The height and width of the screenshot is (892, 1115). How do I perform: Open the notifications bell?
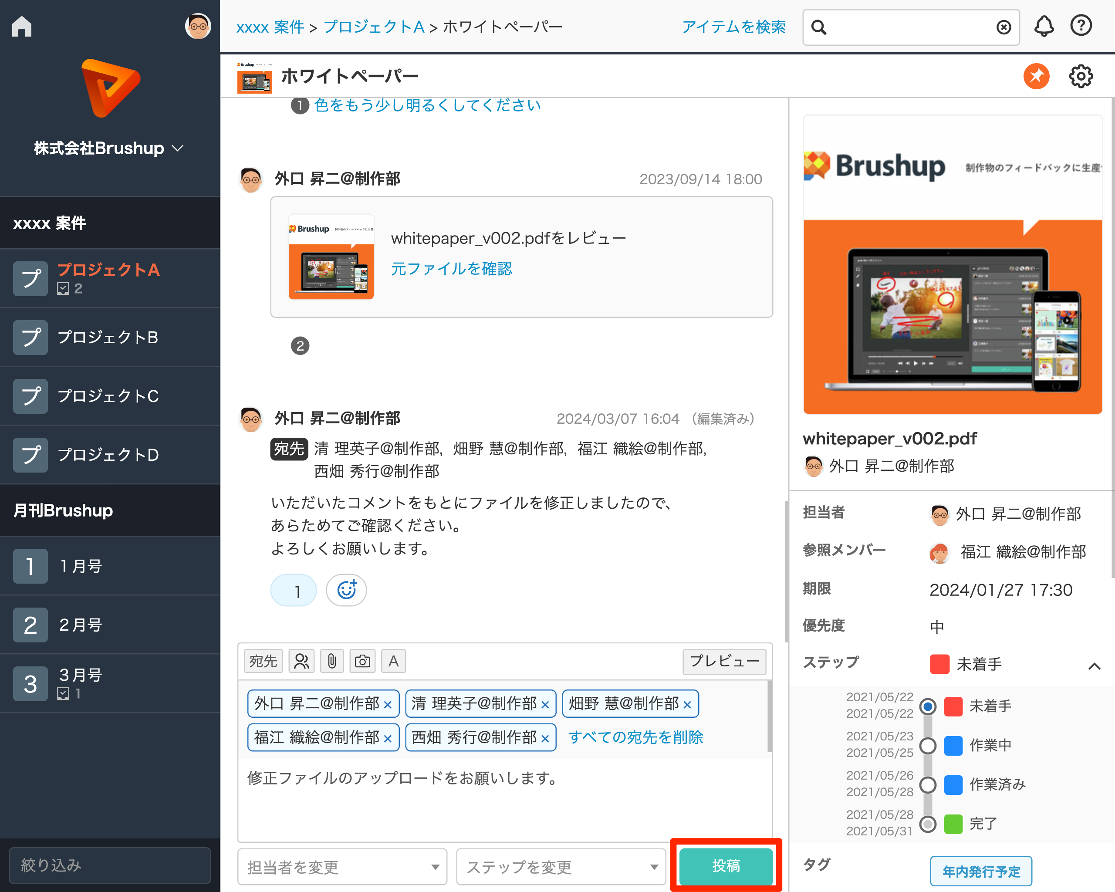(1044, 26)
